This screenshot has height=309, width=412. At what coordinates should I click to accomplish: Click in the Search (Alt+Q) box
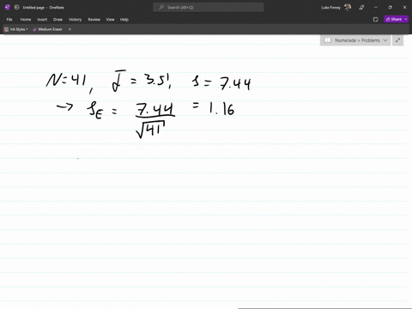click(x=209, y=8)
